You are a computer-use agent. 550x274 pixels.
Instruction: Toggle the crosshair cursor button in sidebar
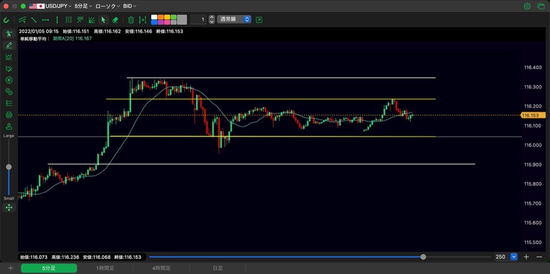9,34
